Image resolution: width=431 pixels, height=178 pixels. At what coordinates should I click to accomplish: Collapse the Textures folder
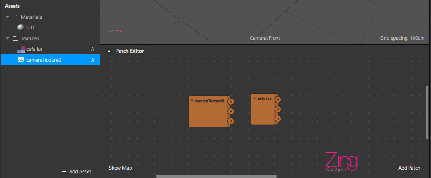click(8, 38)
